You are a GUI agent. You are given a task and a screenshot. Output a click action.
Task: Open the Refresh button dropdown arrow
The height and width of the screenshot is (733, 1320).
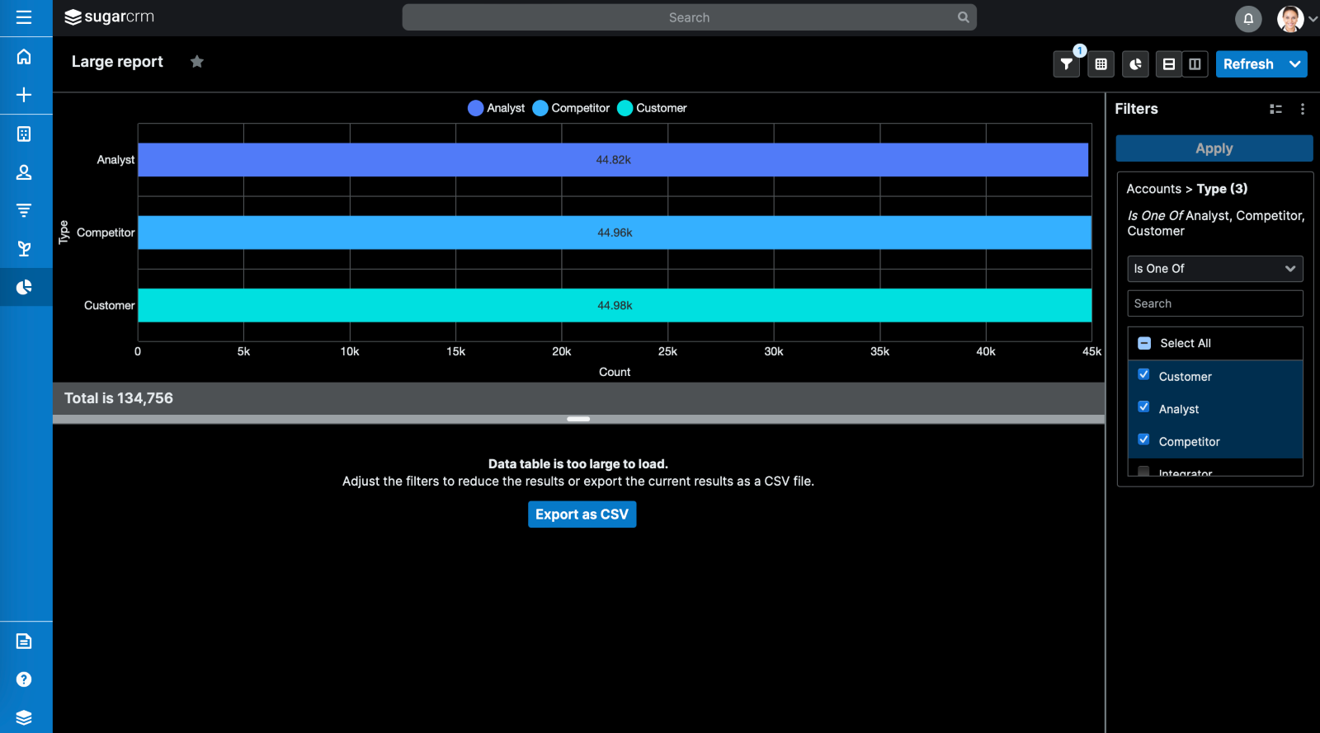click(1295, 64)
